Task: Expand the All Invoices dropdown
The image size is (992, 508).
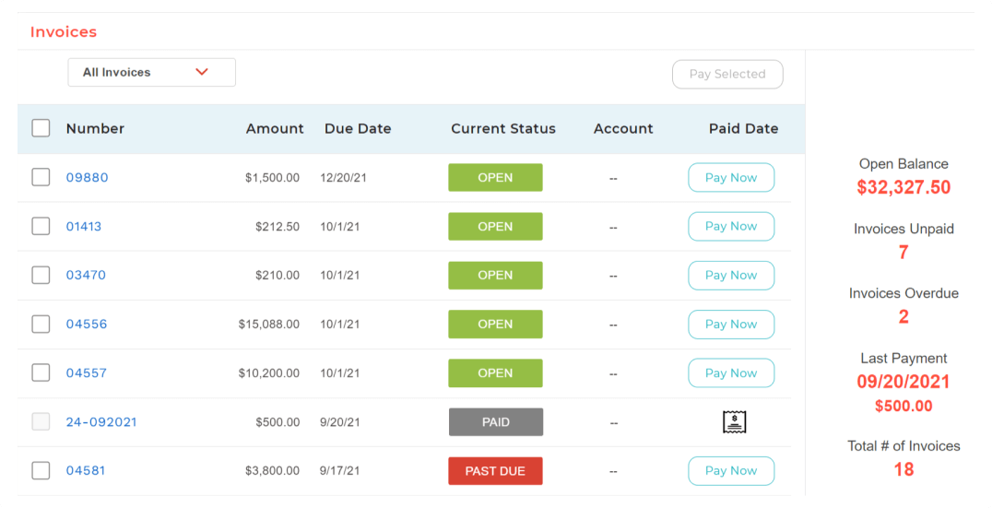Action: tap(151, 73)
